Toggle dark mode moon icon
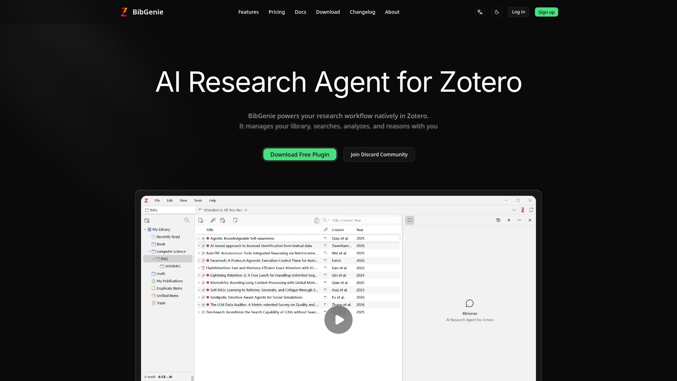 496,12
